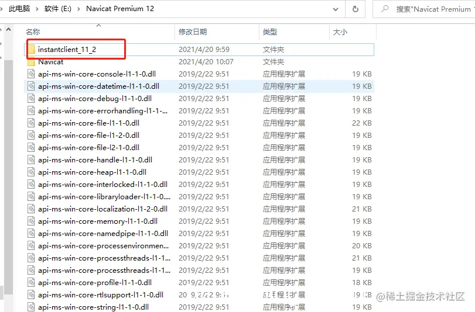Click the core-file-l2-1-0.dll file icon

(x=31, y=148)
